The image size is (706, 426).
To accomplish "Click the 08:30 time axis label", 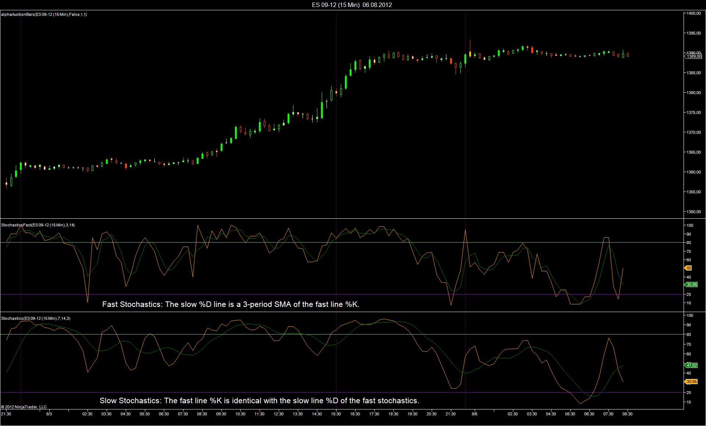I will pos(627,414).
